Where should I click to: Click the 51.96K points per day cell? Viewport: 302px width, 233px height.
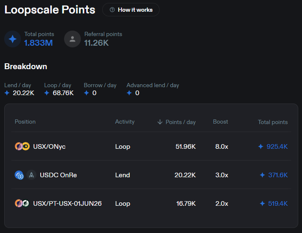point(186,147)
